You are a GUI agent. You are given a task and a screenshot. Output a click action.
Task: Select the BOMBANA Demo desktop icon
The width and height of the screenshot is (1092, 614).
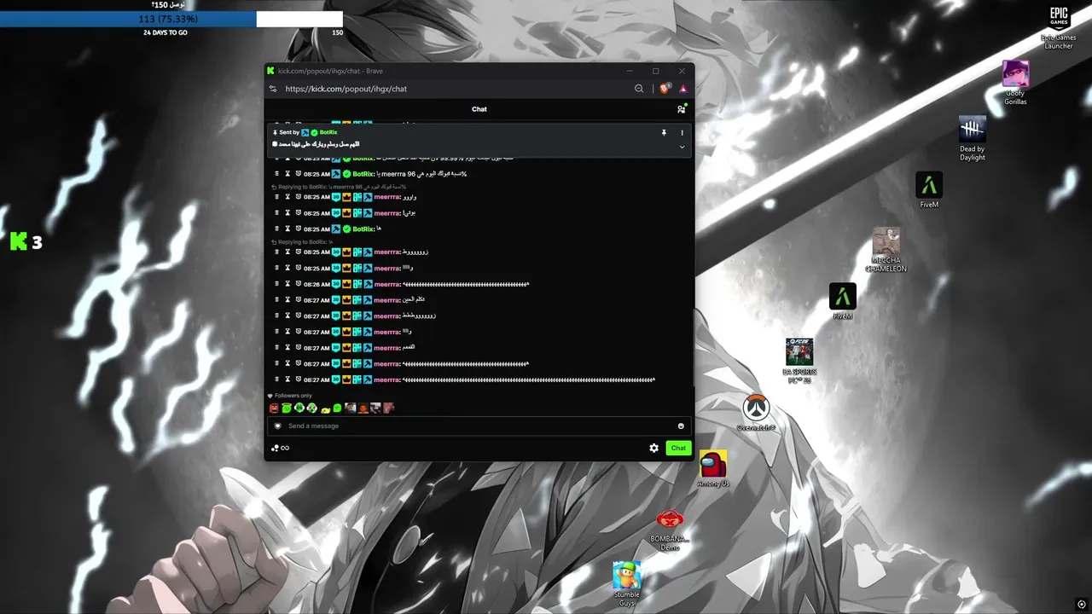click(670, 529)
